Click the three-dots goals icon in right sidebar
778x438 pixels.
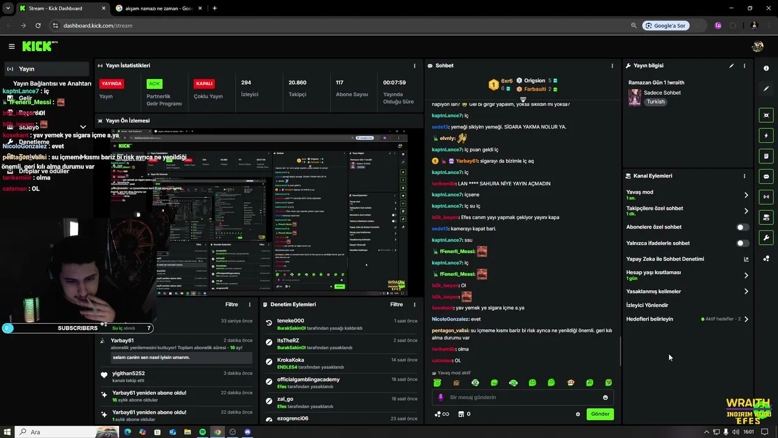[766, 259]
